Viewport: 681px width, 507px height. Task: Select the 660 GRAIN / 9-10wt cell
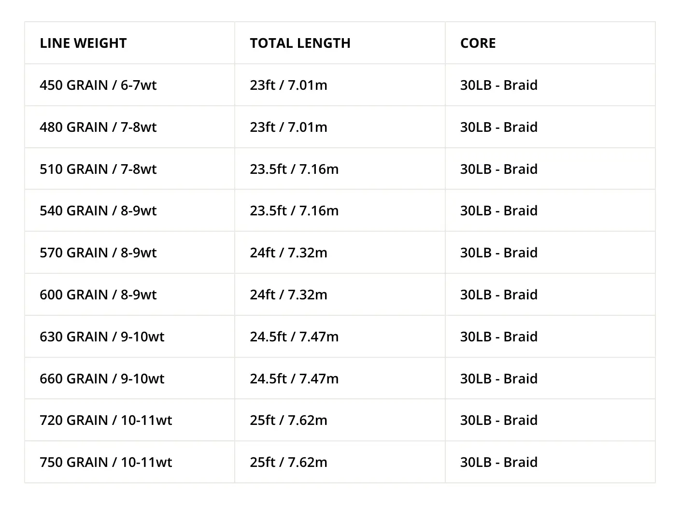click(102, 379)
